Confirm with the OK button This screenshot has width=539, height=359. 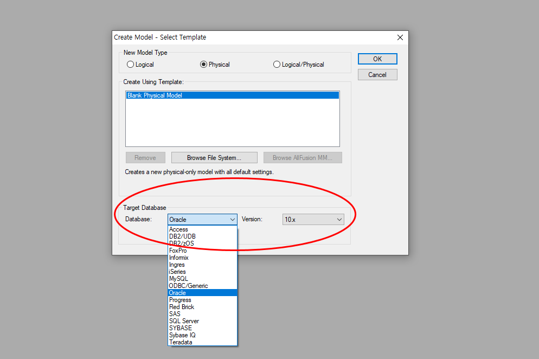pos(377,59)
